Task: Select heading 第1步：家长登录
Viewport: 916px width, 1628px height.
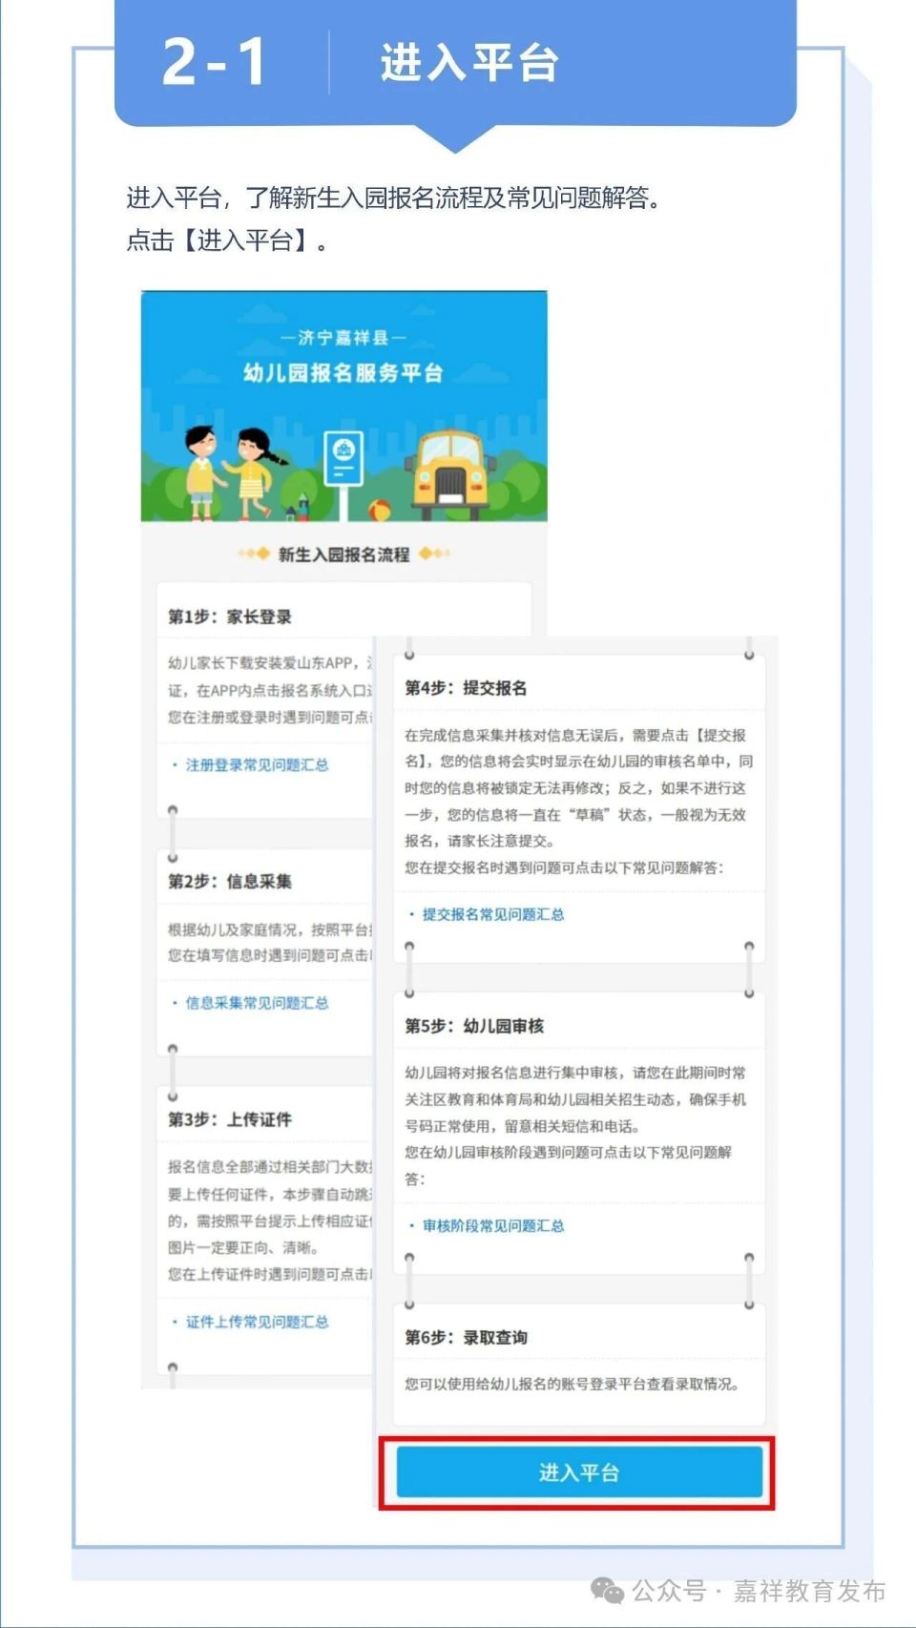Action: point(230,616)
